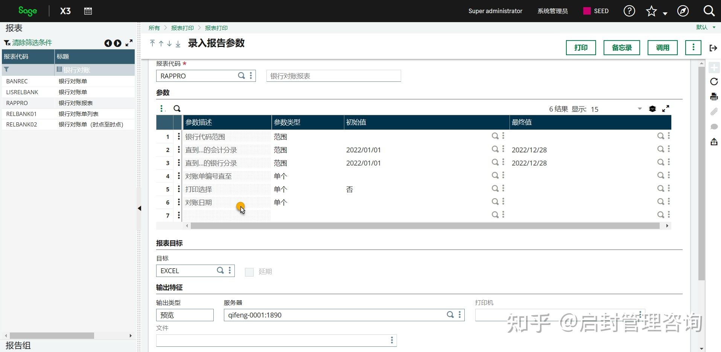Click the 备忘录 button

tap(621, 47)
